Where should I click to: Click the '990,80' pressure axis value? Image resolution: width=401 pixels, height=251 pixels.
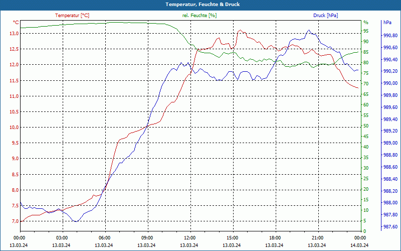390,36
